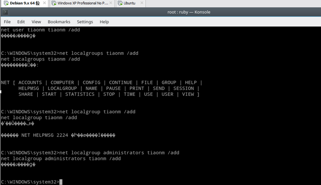Image resolution: width=321 pixels, height=185 pixels.
Task: Click the word START in NET usage
Action: pos(49,94)
